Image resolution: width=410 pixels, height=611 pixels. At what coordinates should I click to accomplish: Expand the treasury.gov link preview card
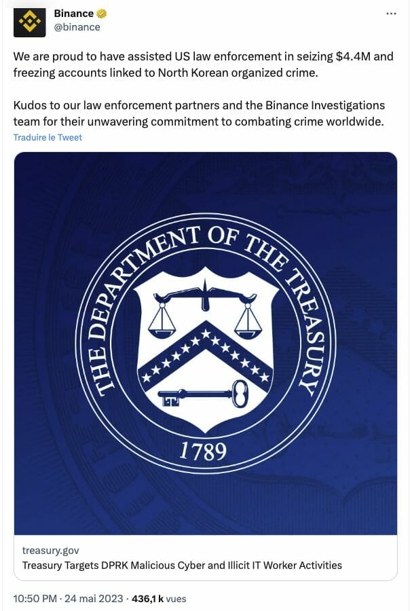(x=204, y=555)
